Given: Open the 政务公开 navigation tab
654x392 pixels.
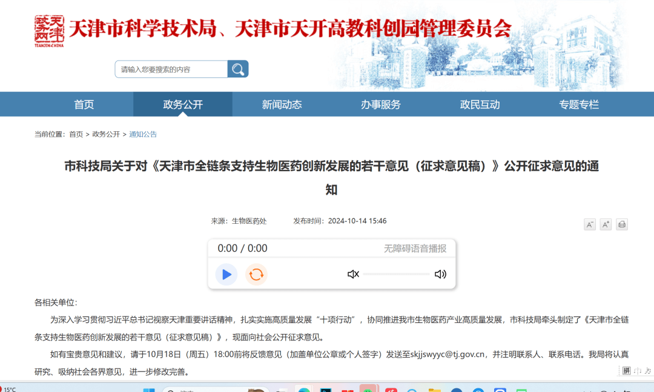Looking at the screenshot, I should point(183,104).
